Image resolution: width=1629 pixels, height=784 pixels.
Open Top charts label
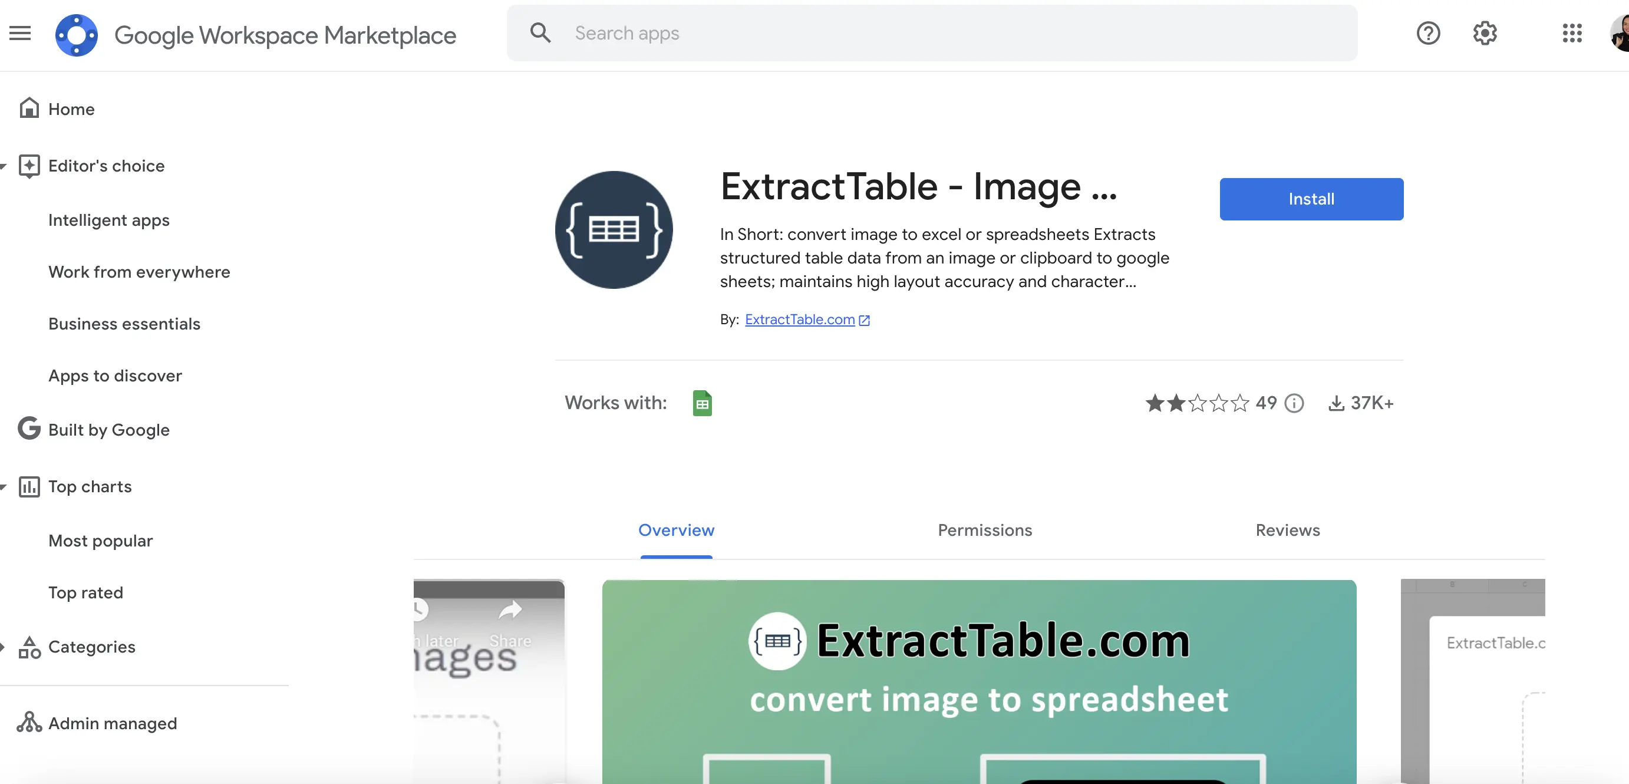(90, 486)
